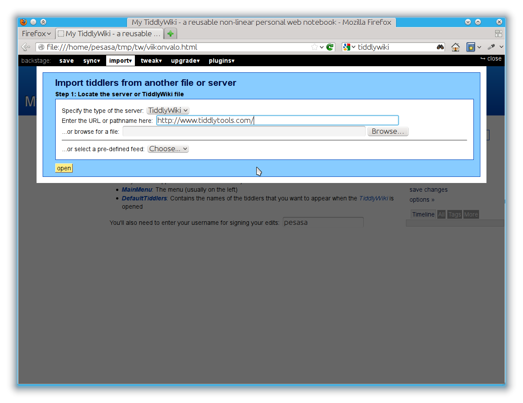Click the globe site identity icon

[41, 47]
